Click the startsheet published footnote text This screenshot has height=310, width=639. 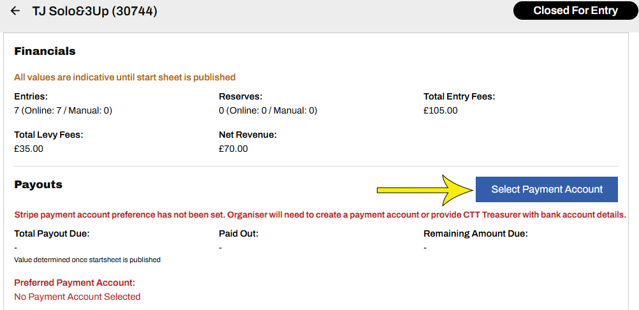pos(87,260)
